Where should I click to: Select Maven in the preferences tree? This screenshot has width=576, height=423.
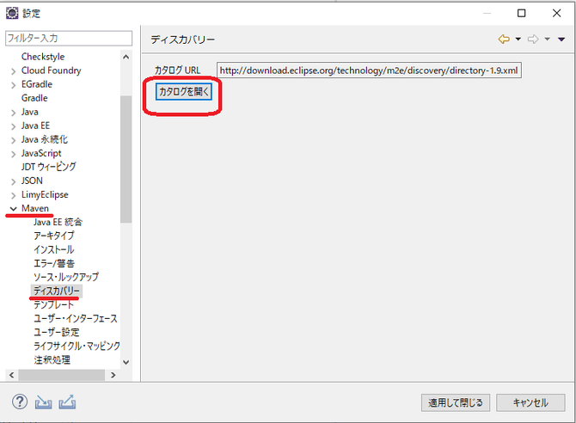(x=35, y=208)
